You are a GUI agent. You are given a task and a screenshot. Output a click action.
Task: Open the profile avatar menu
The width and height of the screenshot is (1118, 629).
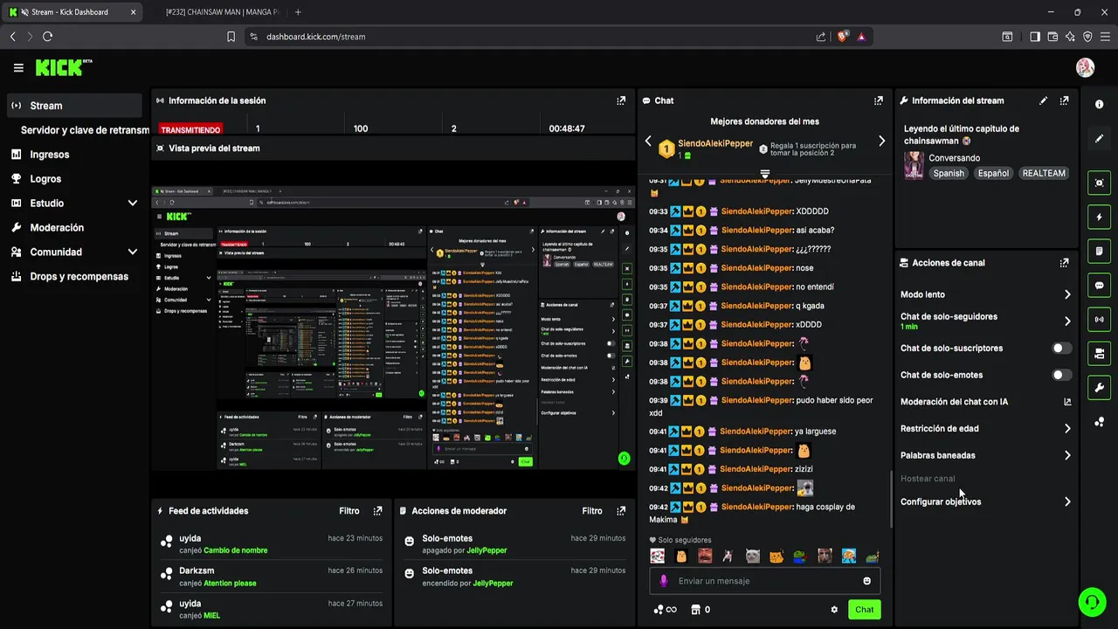coord(1085,67)
